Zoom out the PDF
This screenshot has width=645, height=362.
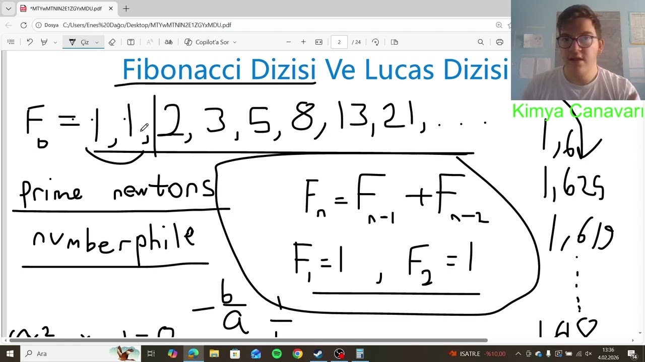[x=288, y=42]
